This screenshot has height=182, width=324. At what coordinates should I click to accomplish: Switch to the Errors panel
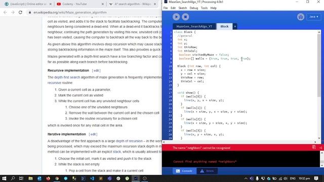[x=207, y=171]
